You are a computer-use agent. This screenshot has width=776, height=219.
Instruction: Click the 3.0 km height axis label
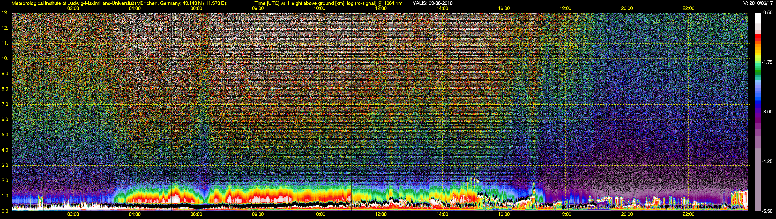[x=5, y=165]
